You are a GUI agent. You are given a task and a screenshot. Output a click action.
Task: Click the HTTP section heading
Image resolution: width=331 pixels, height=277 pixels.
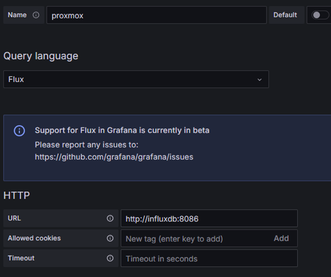(17, 195)
